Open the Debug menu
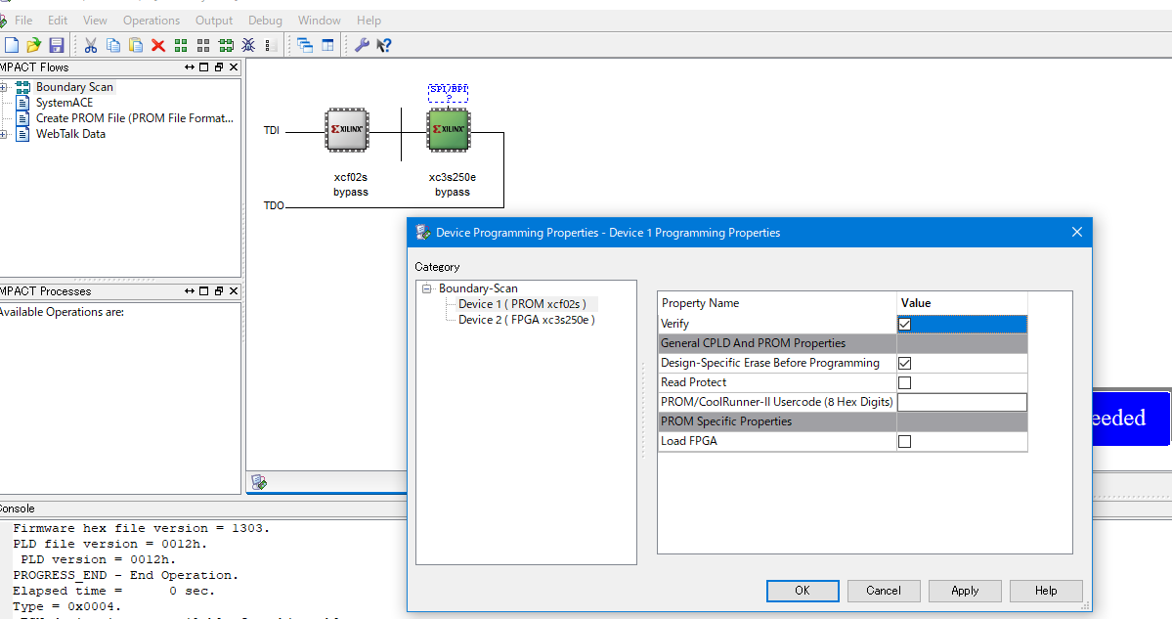This screenshot has height=619, width=1172. 265,20
